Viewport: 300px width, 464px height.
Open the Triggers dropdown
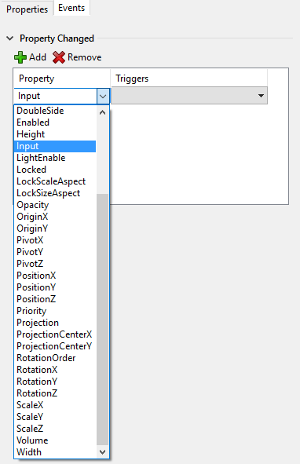(261, 96)
